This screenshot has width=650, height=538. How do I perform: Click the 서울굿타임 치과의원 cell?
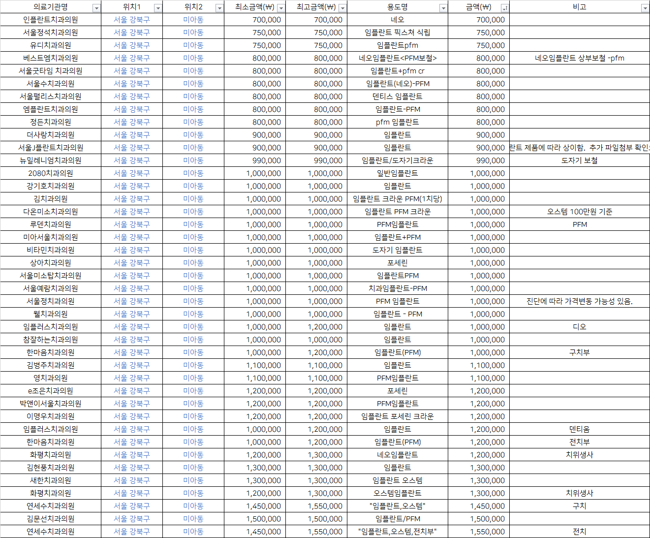(x=51, y=71)
